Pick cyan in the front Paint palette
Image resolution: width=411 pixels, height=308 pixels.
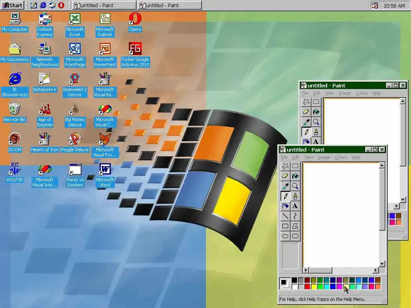[x=327, y=287]
